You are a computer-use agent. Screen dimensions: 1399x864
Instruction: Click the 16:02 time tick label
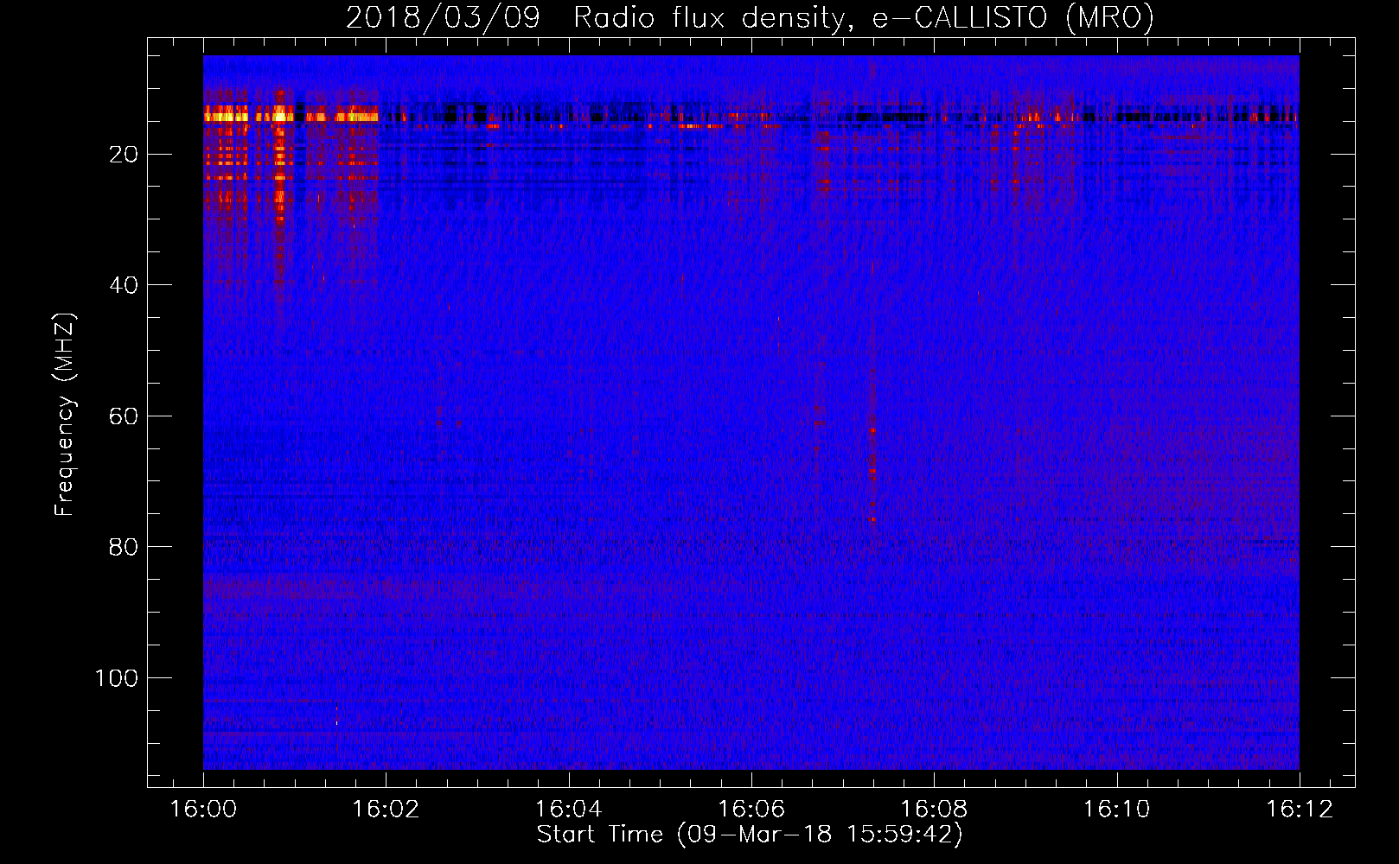pyautogui.click(x=386, y=810)
